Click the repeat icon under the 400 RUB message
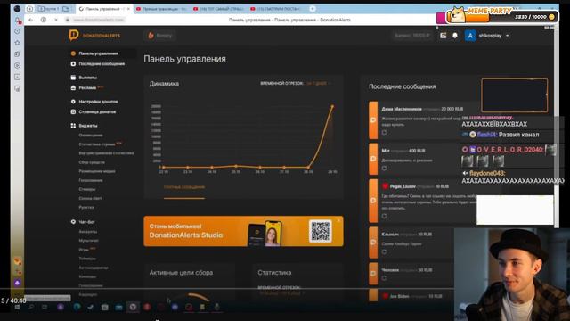The image size is (570, 321). coord(384,169)
